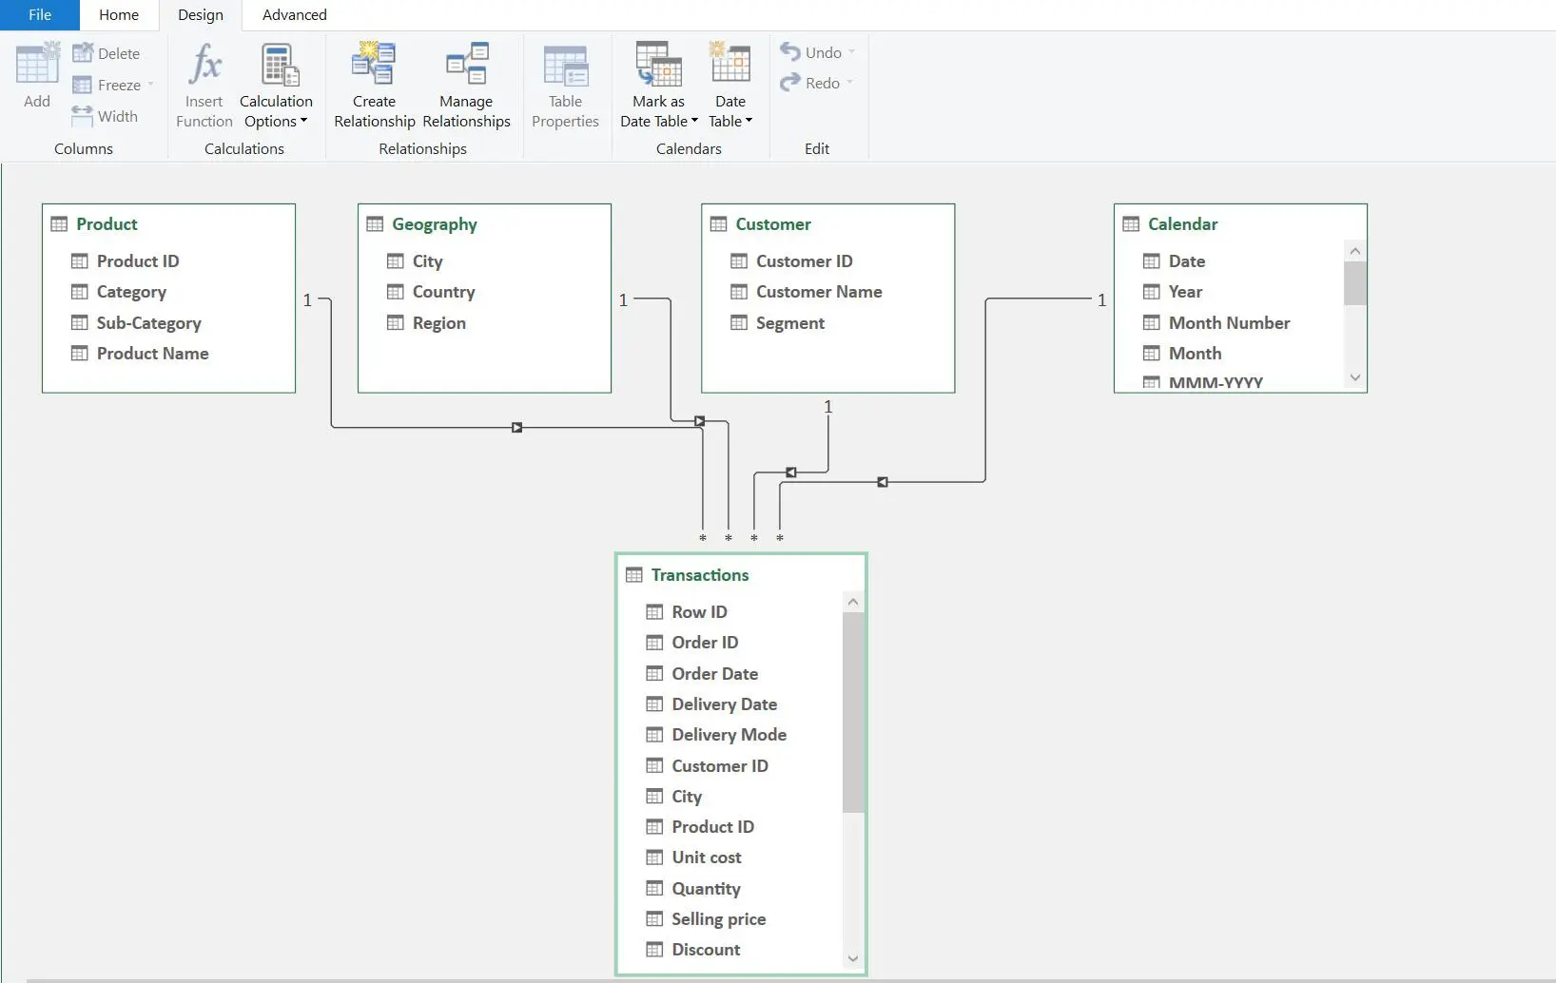The image size is (1556, 983).
Task: Open the File tab
Action: tap(40, 15)
